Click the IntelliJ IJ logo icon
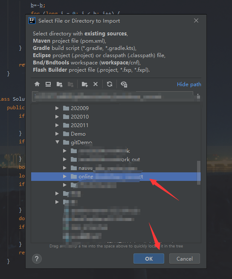The image size is (232, 279). [32, 20]
